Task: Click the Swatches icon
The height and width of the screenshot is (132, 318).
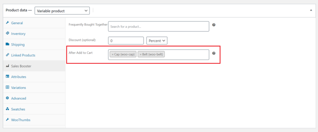Action: pyautogui.click(x=7, y=109)
